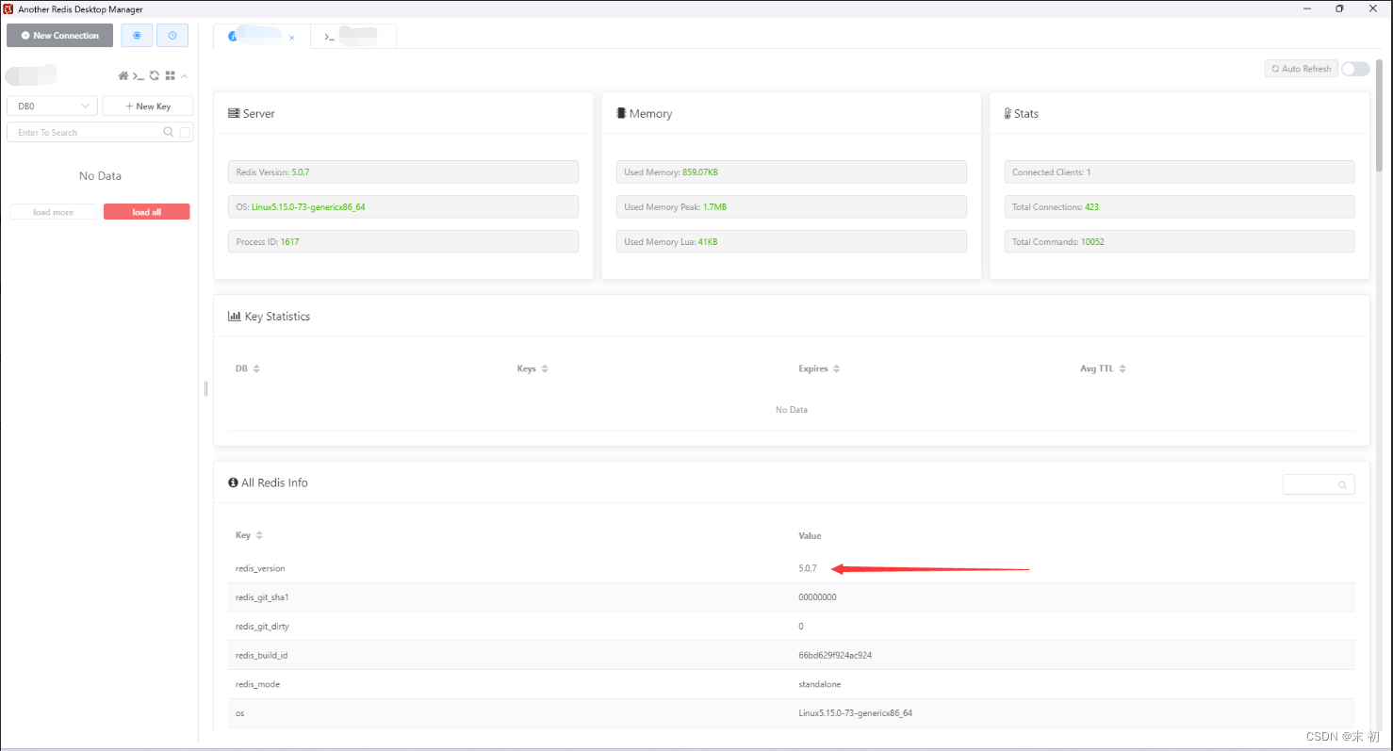Close the status tab with the x

pos(292,38)
